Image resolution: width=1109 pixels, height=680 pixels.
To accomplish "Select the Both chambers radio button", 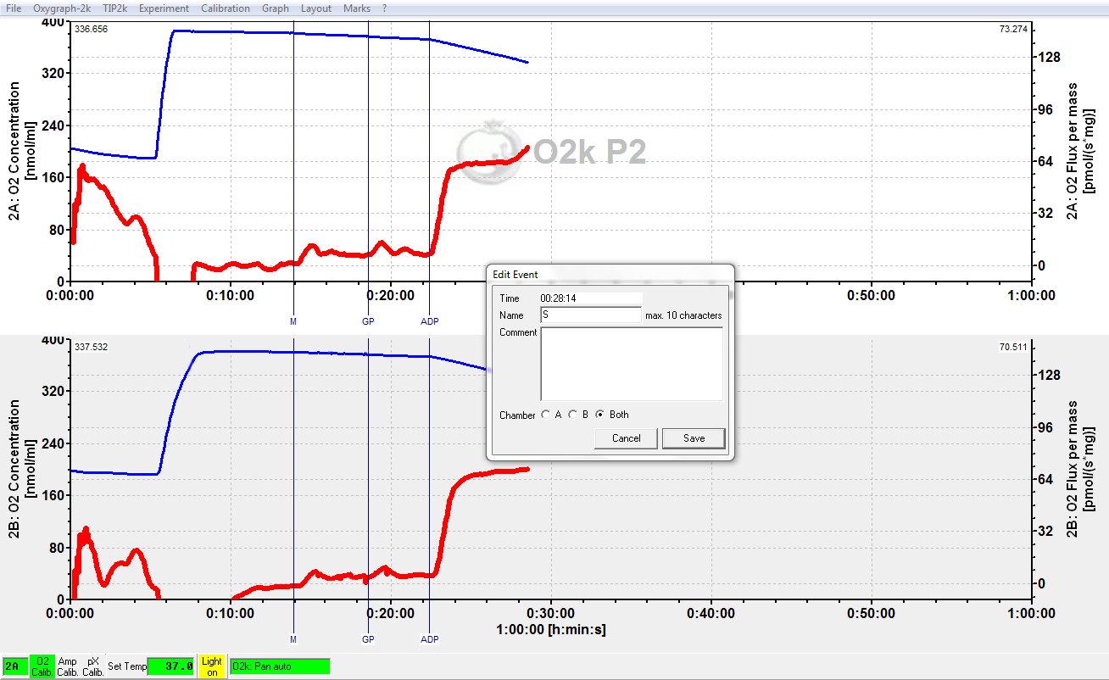I will [600, 415].
